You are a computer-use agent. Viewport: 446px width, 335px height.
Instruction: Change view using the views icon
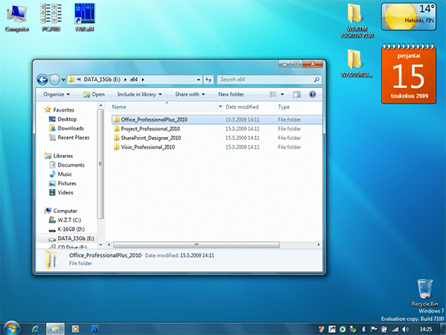(x=273, y=95)
